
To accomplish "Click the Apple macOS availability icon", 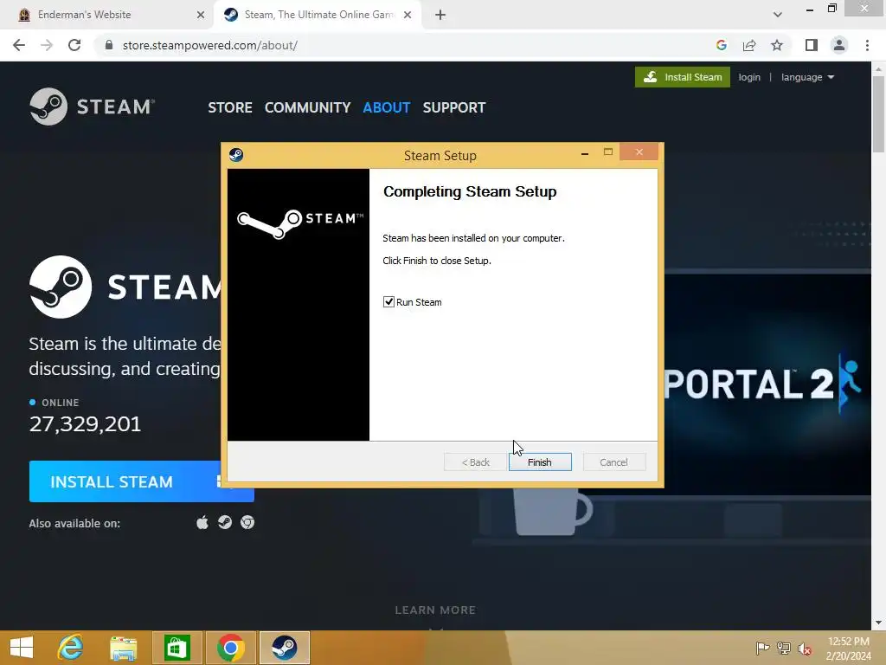I will point(202,522).
